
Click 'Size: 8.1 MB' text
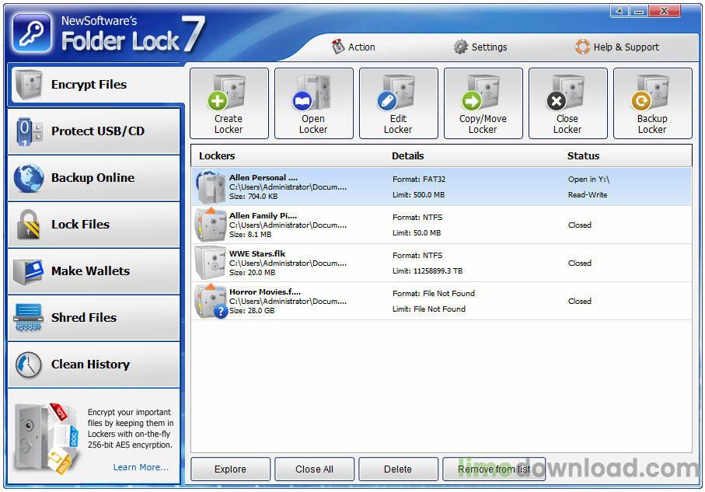(x=250, y=234)
